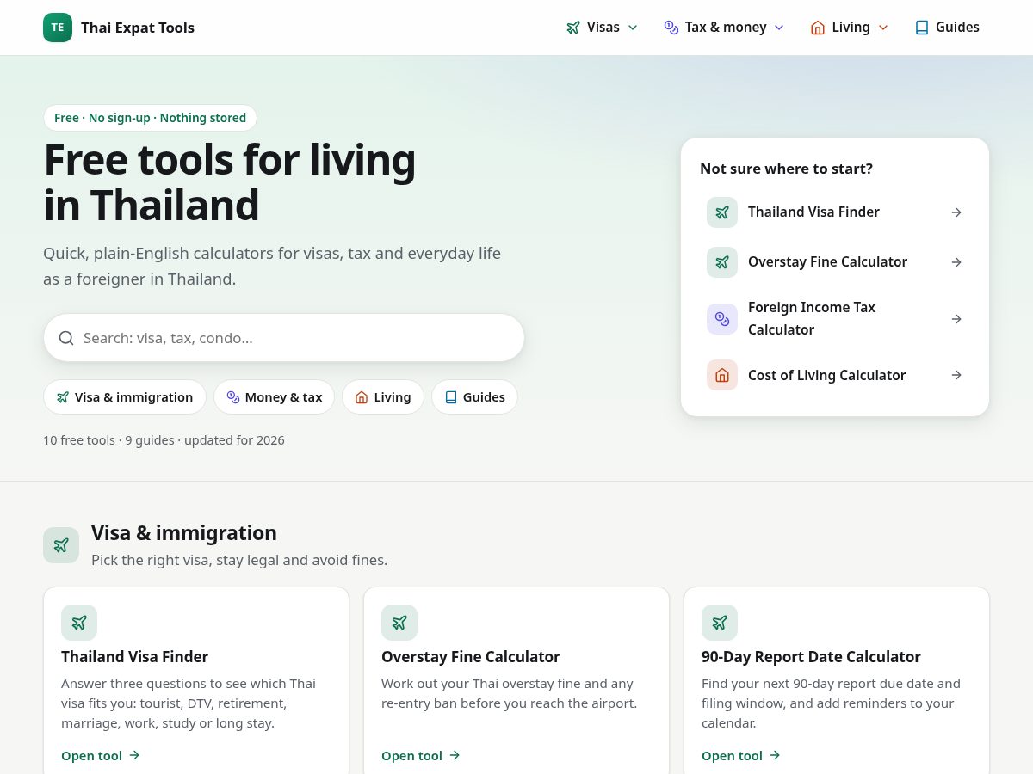Click the search magnifier icon
The width and height of the screenshot is (1033, 774).
66,338
